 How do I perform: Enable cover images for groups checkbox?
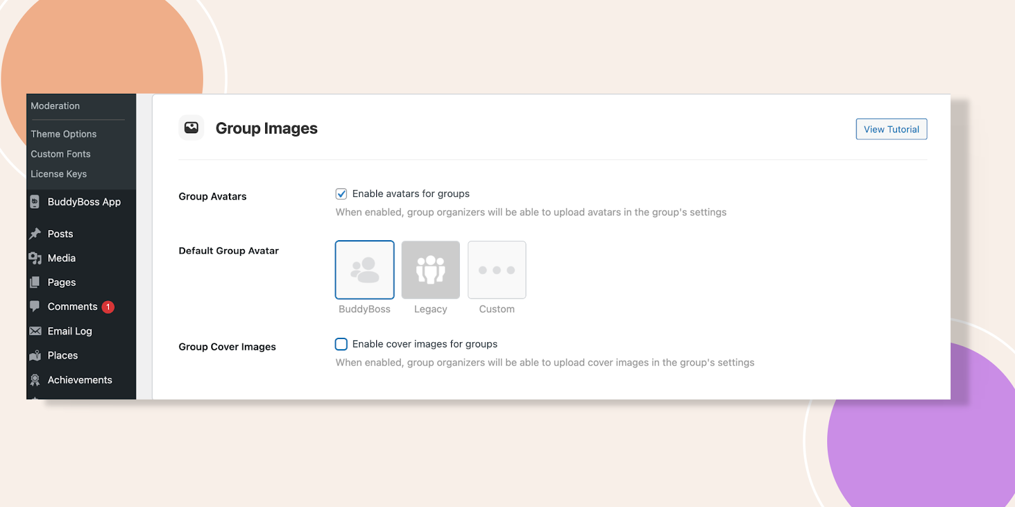pyautogui.click(x=341, y=344)
